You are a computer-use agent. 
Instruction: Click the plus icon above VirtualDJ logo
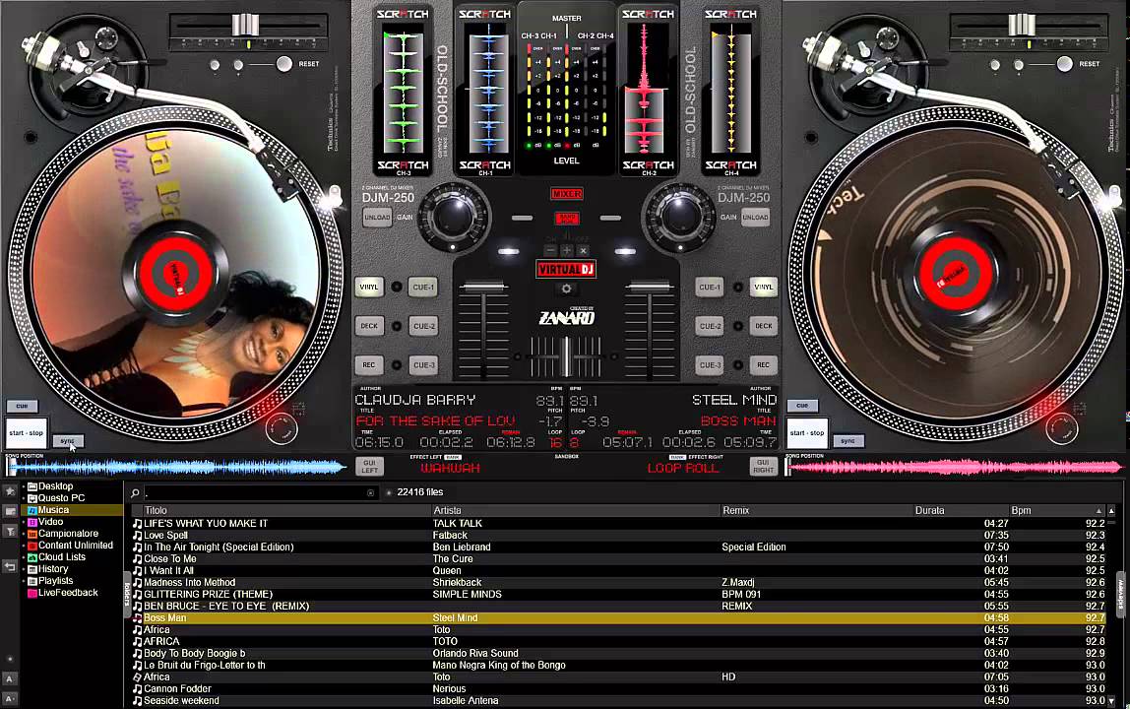coord(566,250)
